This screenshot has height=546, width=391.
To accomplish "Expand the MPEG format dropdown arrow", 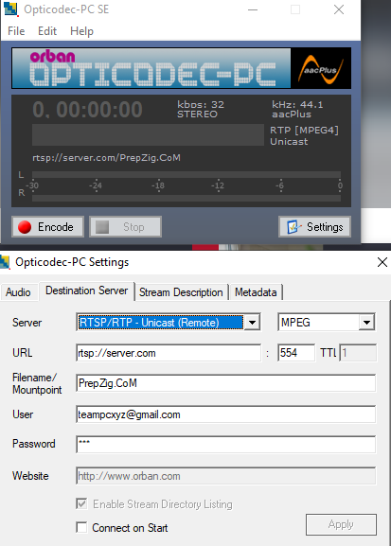I will click(366, 323).
